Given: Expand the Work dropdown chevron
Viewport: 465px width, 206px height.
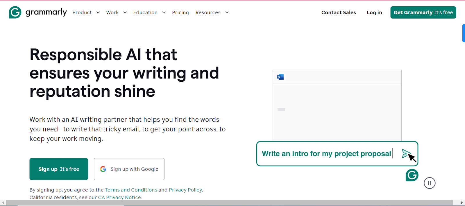Looking at the screenshot, I should coord(125,12).
